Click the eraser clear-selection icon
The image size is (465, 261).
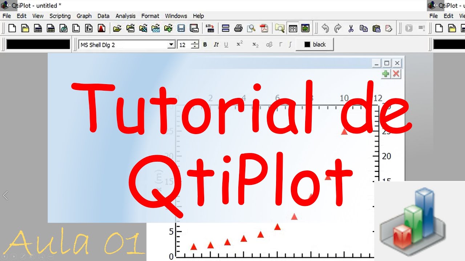pos(389,28)
